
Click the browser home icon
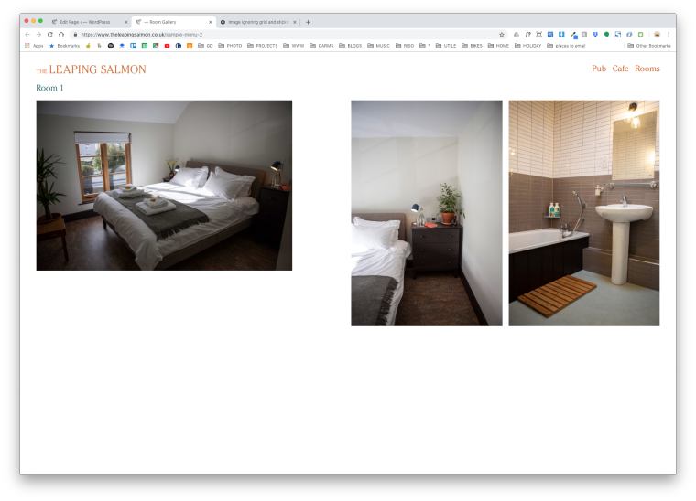point(61,35)
